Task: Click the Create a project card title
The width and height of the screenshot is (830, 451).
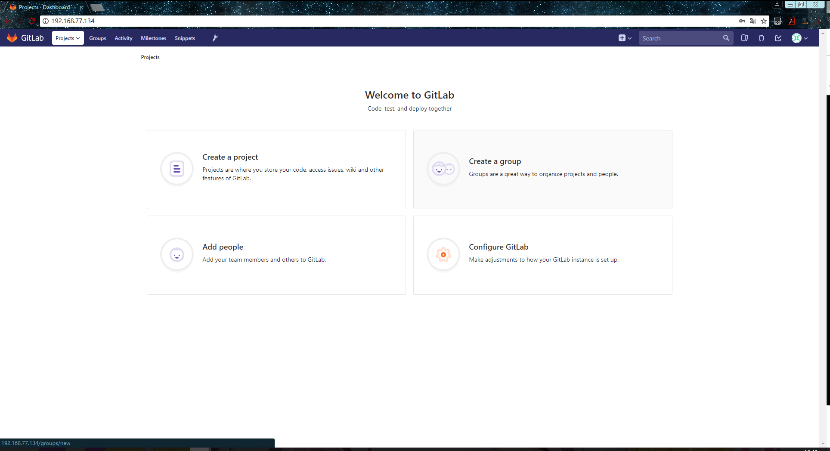Action: pos(230,157)
